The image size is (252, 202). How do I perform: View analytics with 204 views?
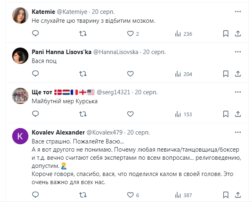point(183,74)
